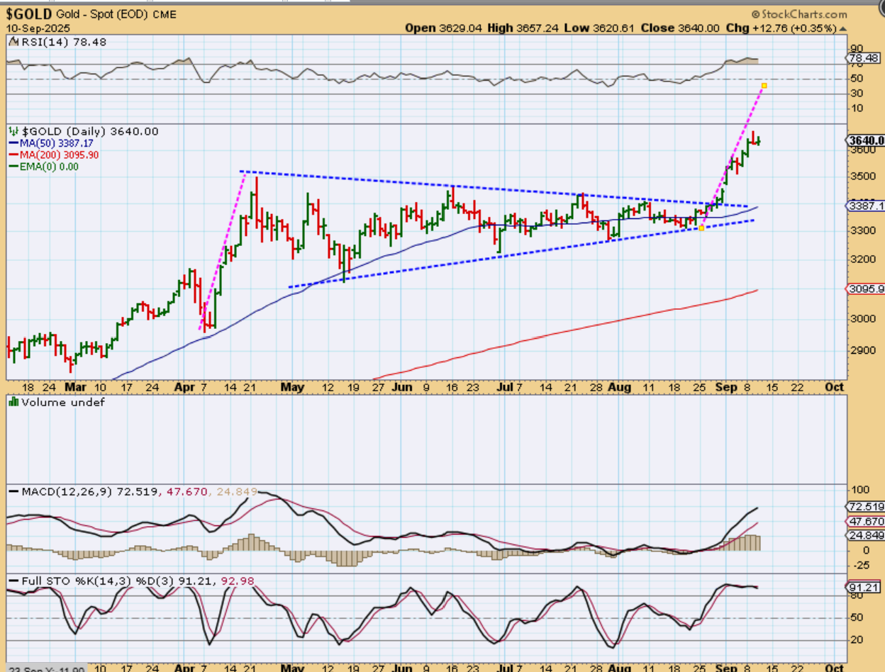
Task: Click the 3095.9 MA(200) tag on right axis
Action: 866,289
